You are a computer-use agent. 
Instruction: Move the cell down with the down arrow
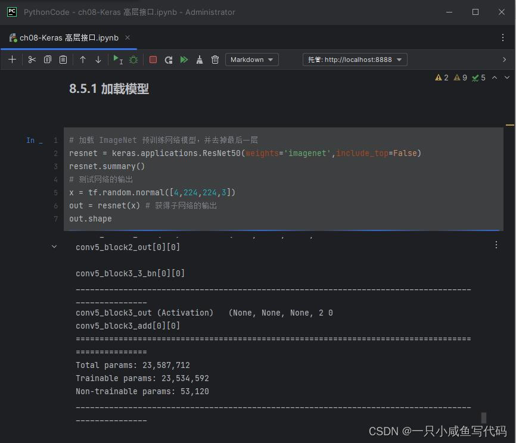point(97,60)
